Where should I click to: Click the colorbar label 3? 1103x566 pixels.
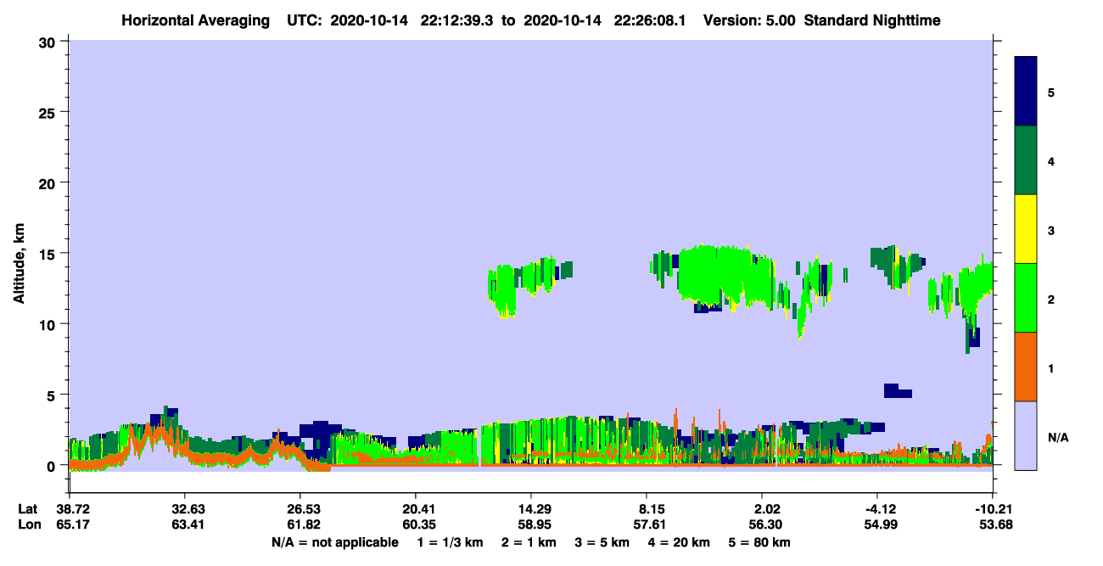[1051, 229]
